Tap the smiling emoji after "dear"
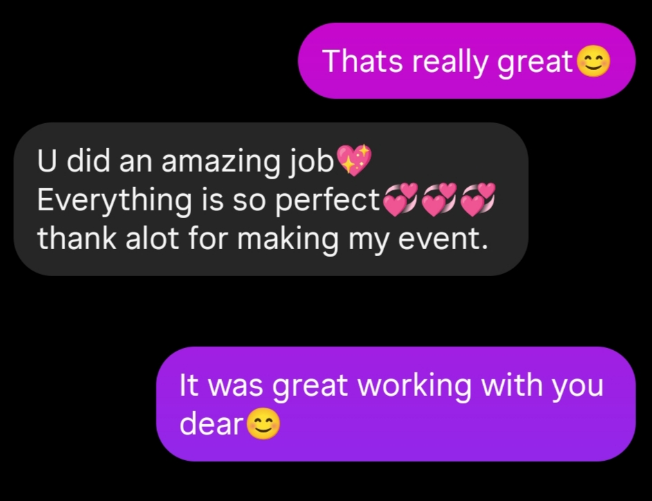The width and height of the screenshot is (652, 501). [x=263, y=423]
